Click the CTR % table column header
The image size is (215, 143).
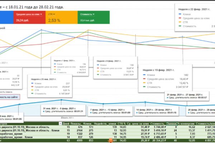point(121,124)
